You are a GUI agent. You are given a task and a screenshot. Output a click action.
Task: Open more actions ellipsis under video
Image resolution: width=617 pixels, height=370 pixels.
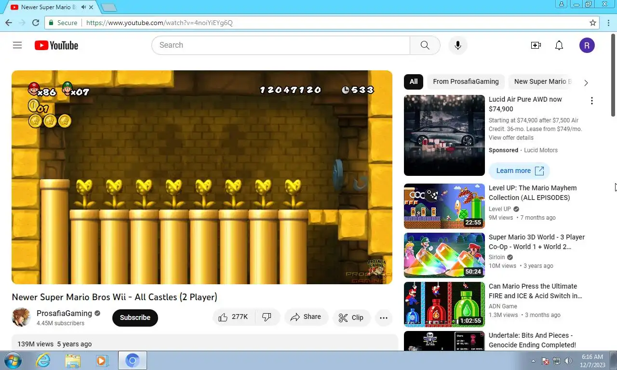click(384, 317)
